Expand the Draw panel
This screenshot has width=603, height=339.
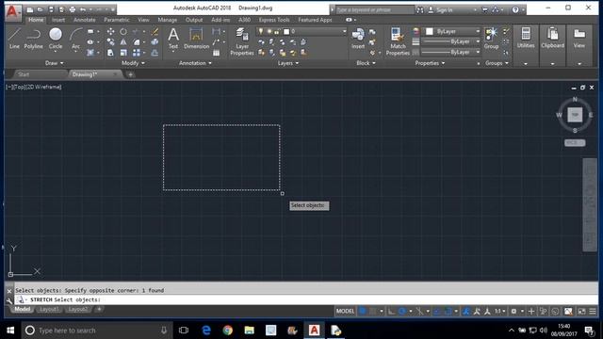[54, 63]
